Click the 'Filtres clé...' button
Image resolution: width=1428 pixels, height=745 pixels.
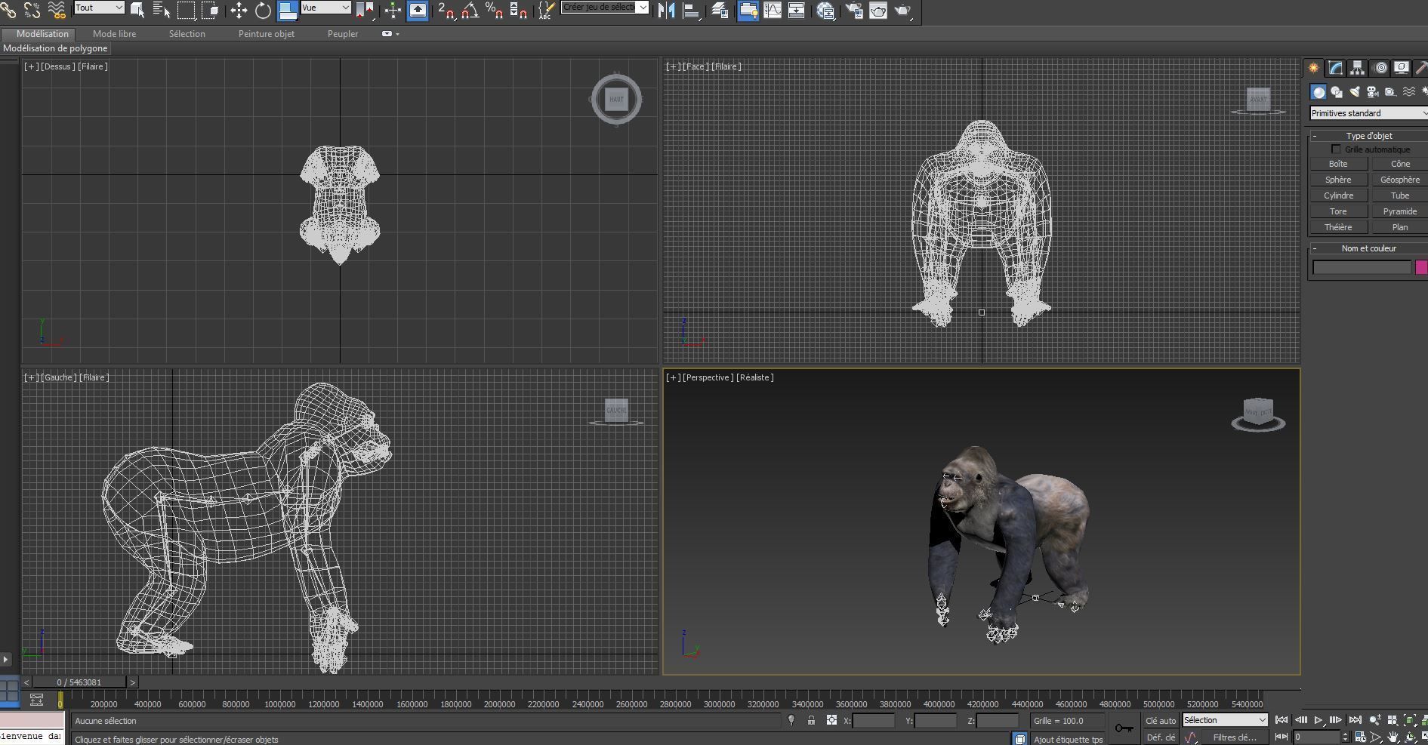point(1234,737)
